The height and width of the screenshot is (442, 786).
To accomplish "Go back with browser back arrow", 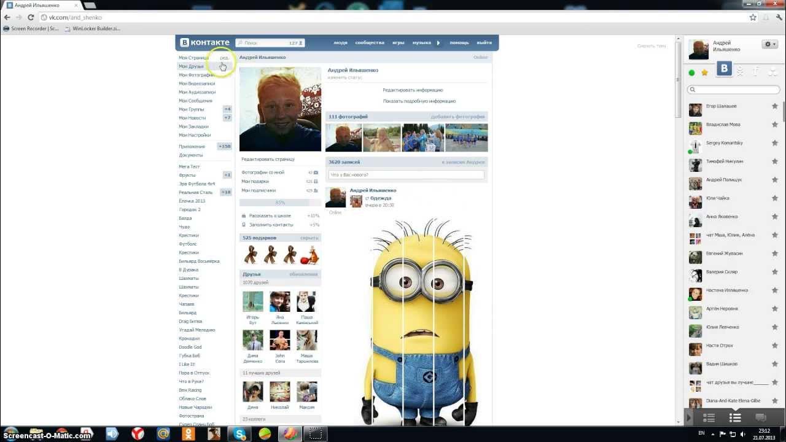I will (x=7, y=17).
